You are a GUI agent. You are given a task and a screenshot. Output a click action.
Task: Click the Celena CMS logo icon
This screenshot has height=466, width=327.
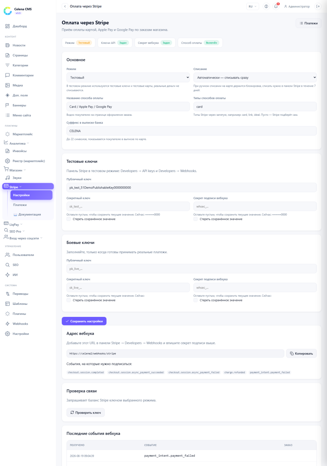coord(8,11)
